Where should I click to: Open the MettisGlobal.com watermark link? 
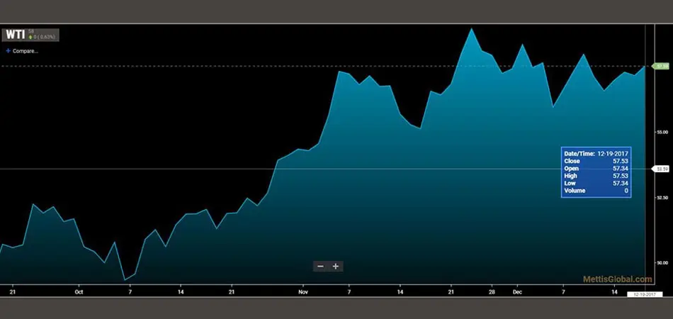click(x=617, y=280)
